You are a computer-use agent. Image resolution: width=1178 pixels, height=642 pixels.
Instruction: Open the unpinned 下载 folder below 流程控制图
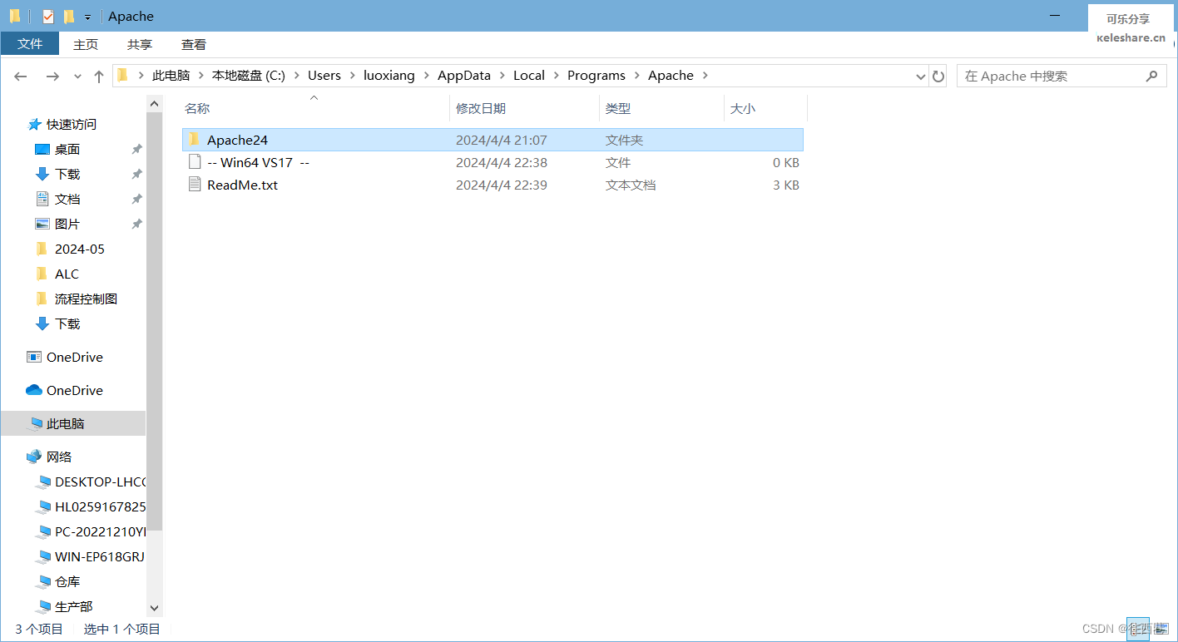point(67,323)
